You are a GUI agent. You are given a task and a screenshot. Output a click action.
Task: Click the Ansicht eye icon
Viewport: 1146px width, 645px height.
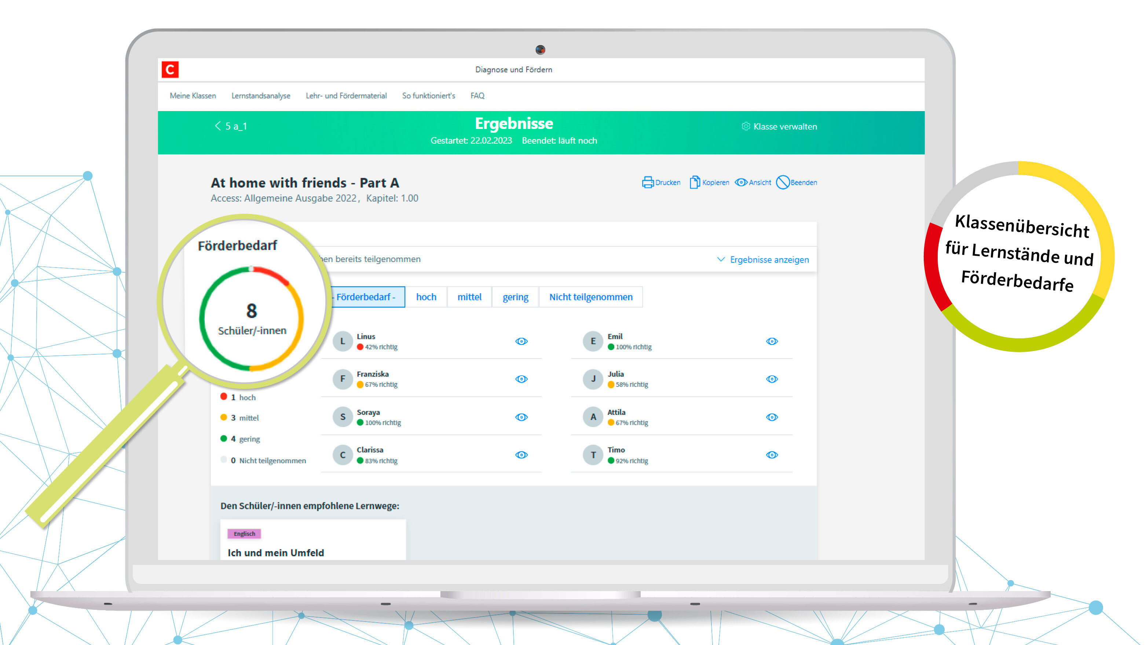tap(741, 183)
